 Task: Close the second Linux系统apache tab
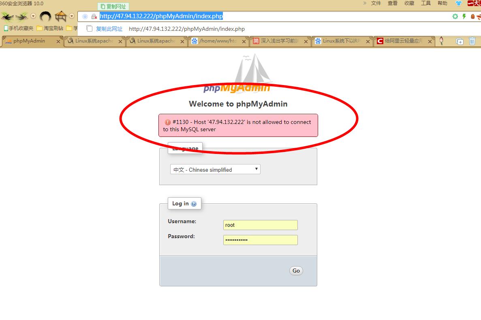click(x=182, y=41)
